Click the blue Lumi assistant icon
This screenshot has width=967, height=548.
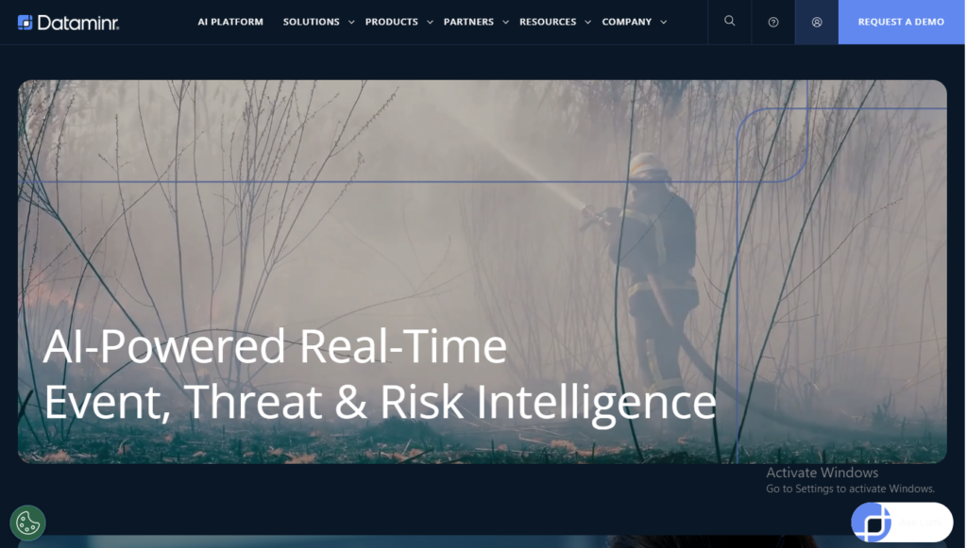872,521
